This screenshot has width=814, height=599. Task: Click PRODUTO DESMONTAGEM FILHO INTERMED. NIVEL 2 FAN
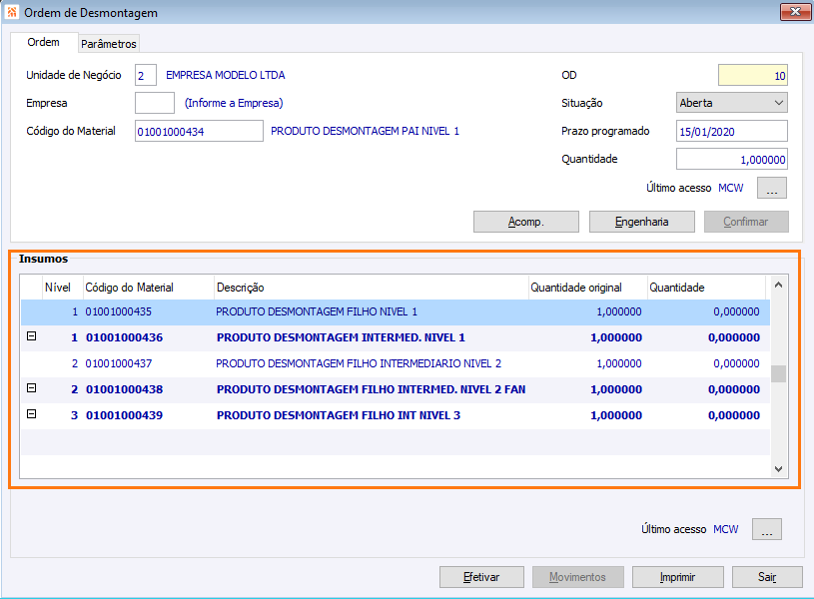pyautogui.click(x=372, y=389)
